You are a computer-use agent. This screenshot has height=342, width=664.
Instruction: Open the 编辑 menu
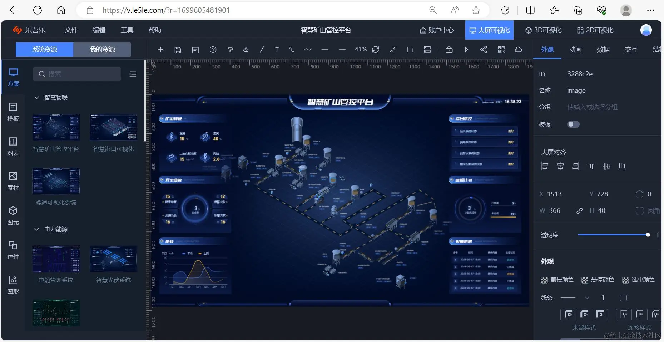point(99,30)
